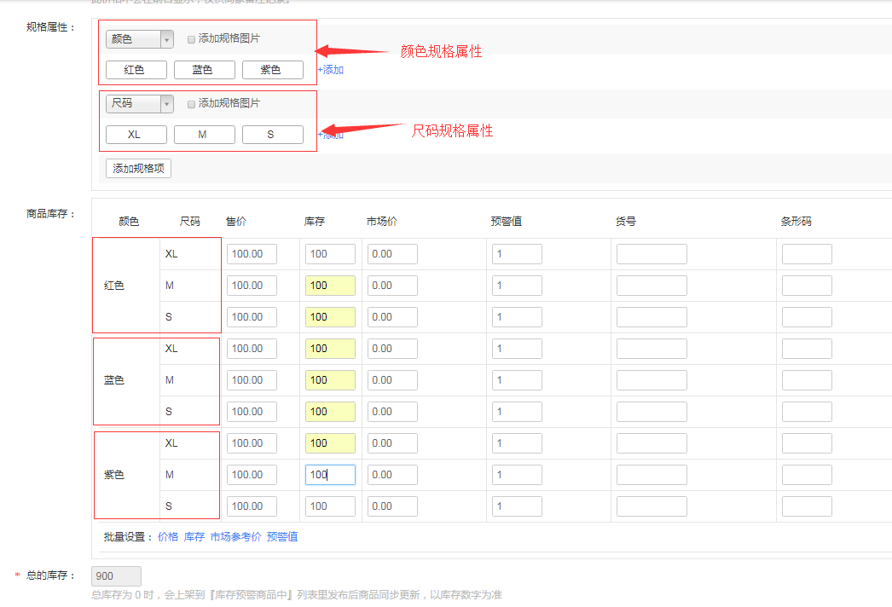Click 条形码 field for 紫色 S row
The image size is (892, 607).
tap(807, 506)
